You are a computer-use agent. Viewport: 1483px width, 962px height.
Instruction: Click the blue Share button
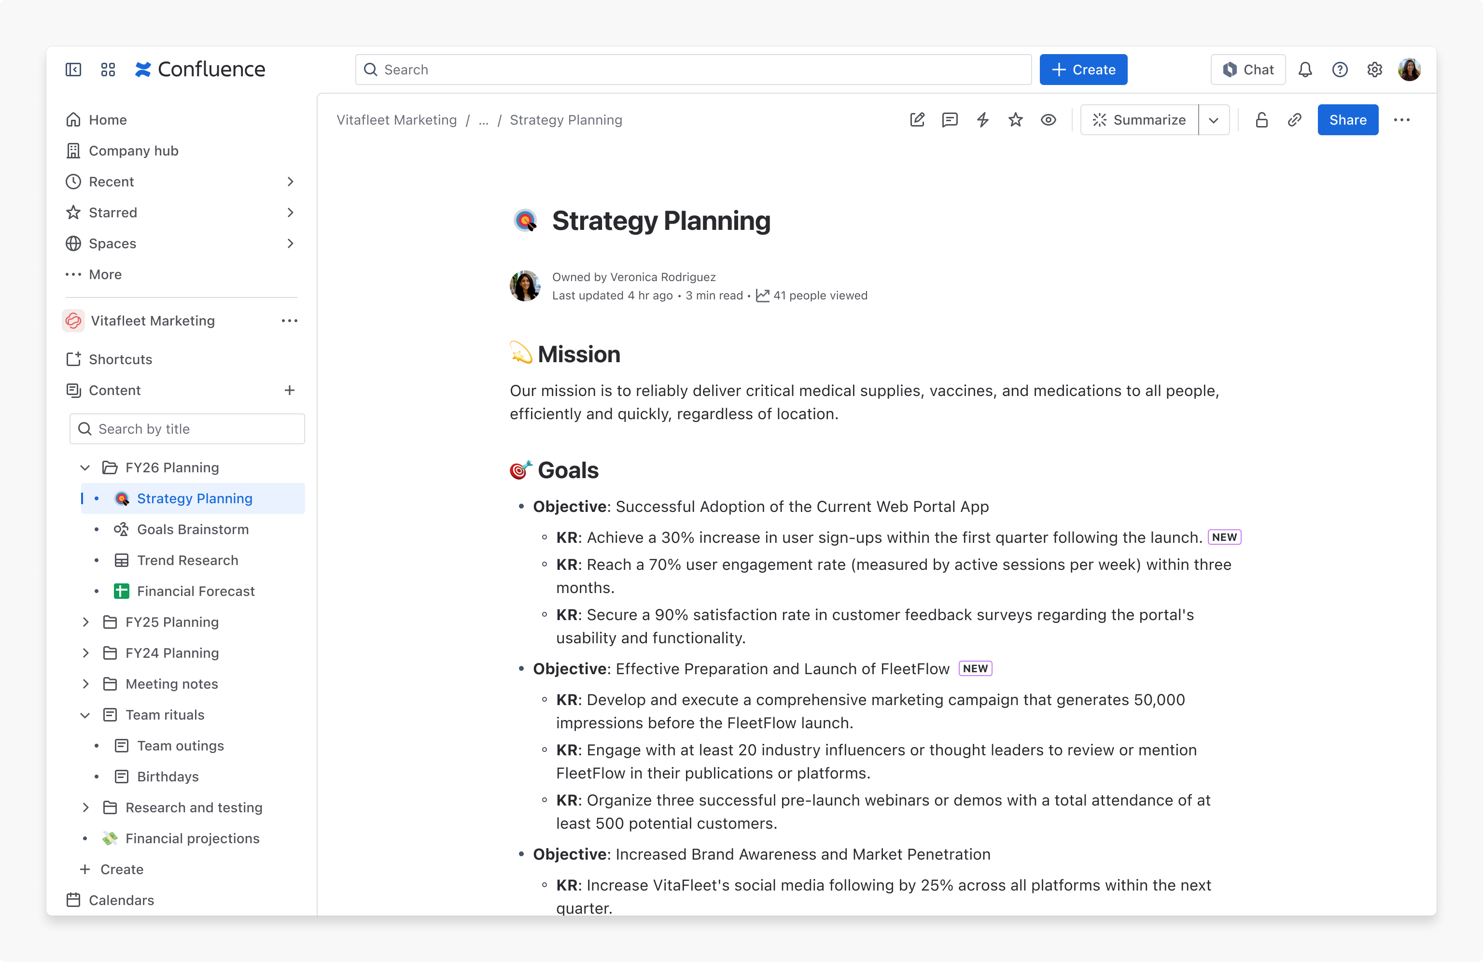point(1348,120)
